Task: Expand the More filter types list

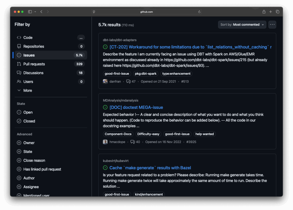Action: 27,90
